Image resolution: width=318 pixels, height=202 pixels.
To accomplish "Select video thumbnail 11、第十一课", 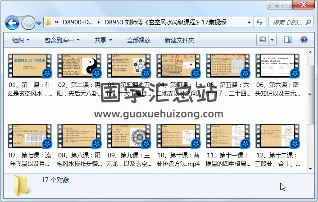I will coord(227,136).
